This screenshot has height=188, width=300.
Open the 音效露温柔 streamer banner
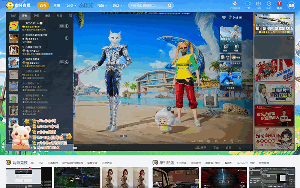[274, 93]
